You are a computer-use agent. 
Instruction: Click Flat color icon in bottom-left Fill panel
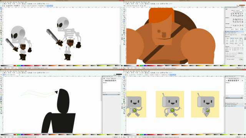(106, 80)
